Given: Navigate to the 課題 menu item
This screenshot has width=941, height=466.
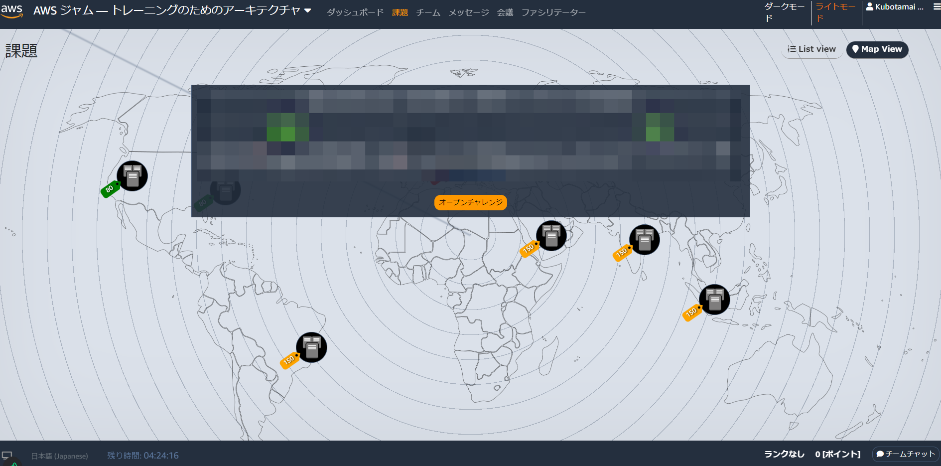Looking at the screenshot, I should (x=400, y=12).
